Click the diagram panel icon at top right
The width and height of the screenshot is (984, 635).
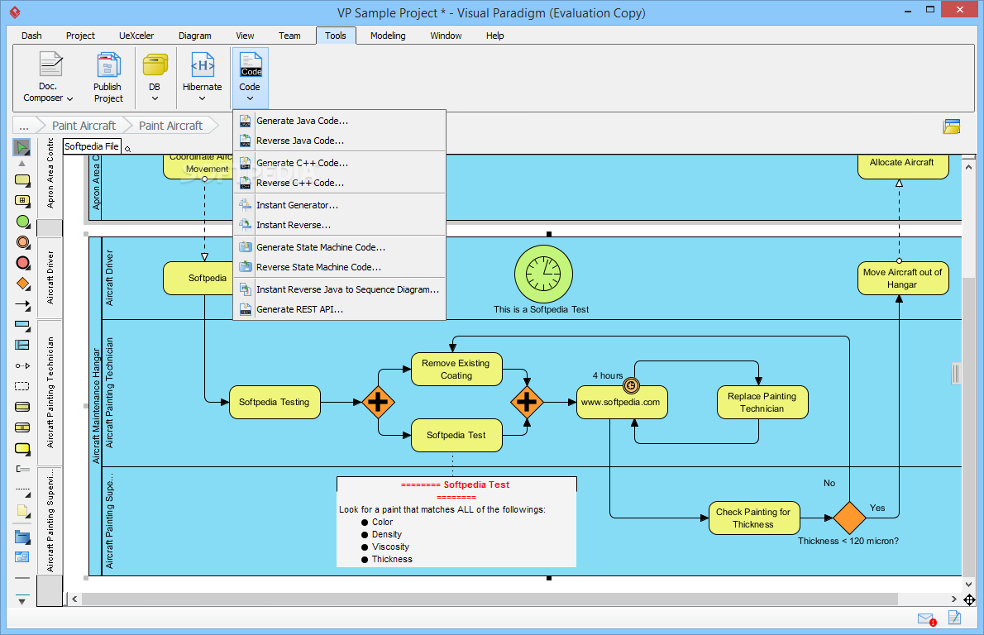coord(952,127)
